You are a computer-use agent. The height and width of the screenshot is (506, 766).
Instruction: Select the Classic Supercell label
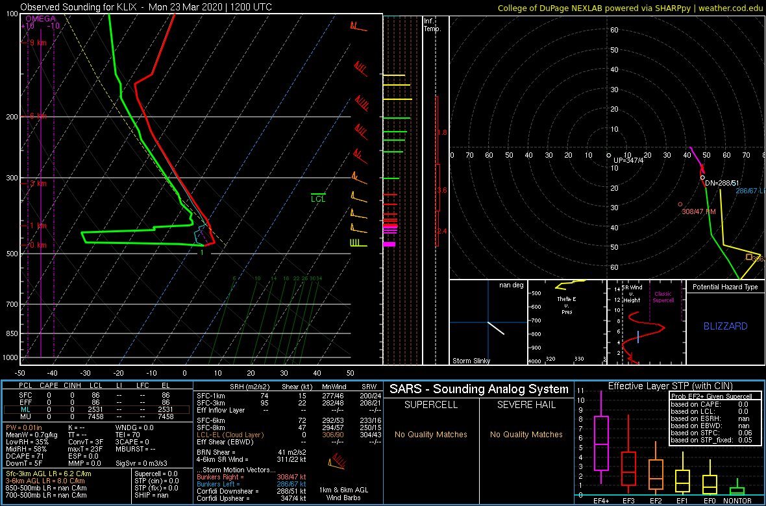tap(664, 297)
